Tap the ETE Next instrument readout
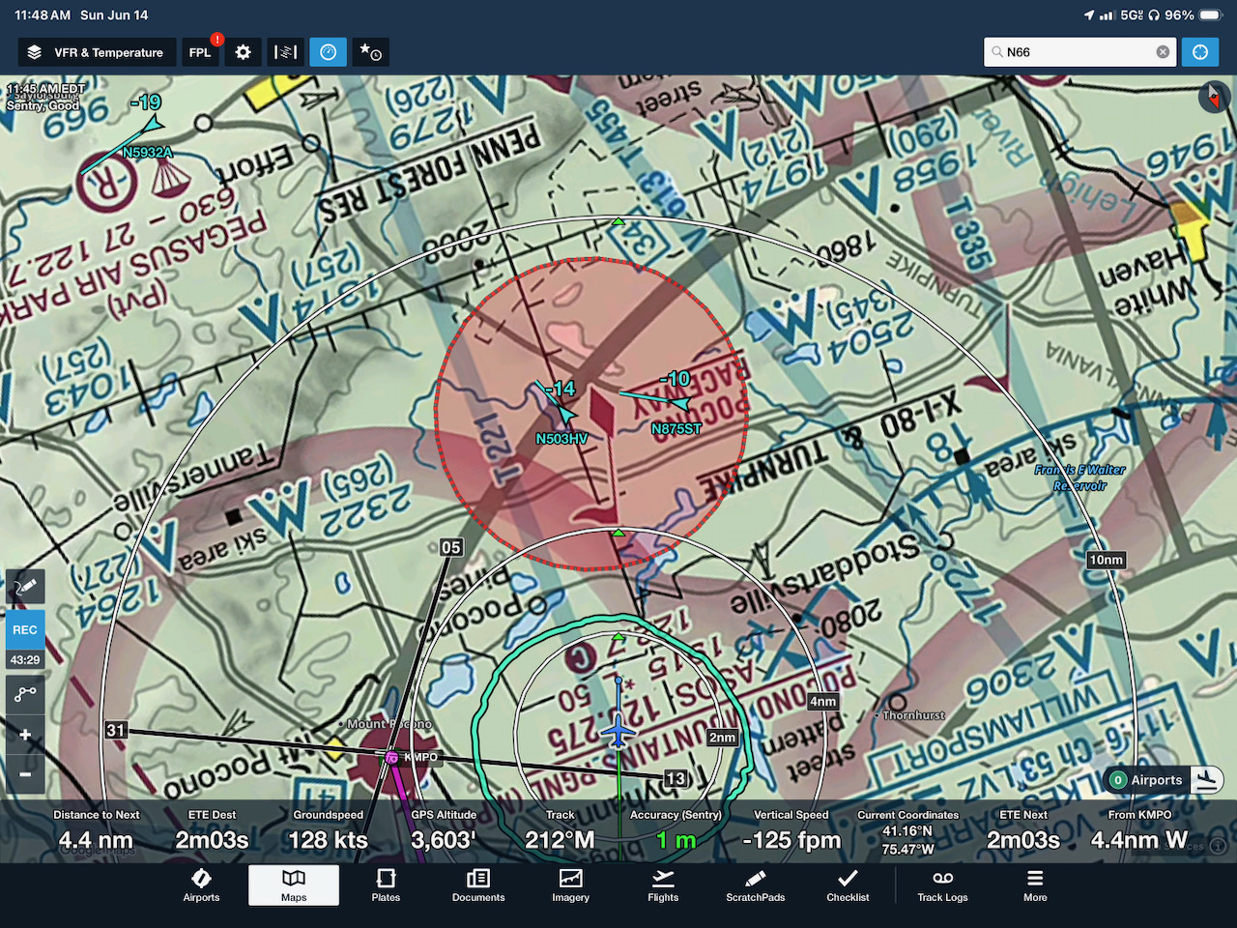 click(x=1023, y=831)
